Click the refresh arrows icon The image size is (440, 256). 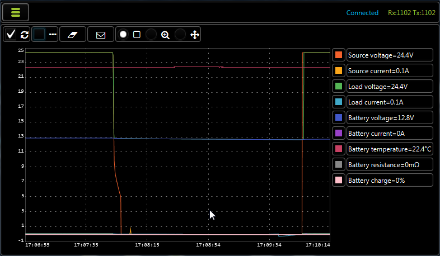click(x=25, y=35)
